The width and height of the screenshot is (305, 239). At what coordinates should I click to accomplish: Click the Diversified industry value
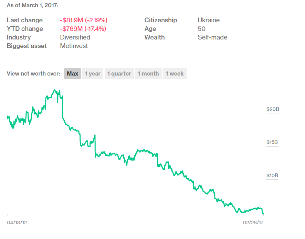click(75, 37)
